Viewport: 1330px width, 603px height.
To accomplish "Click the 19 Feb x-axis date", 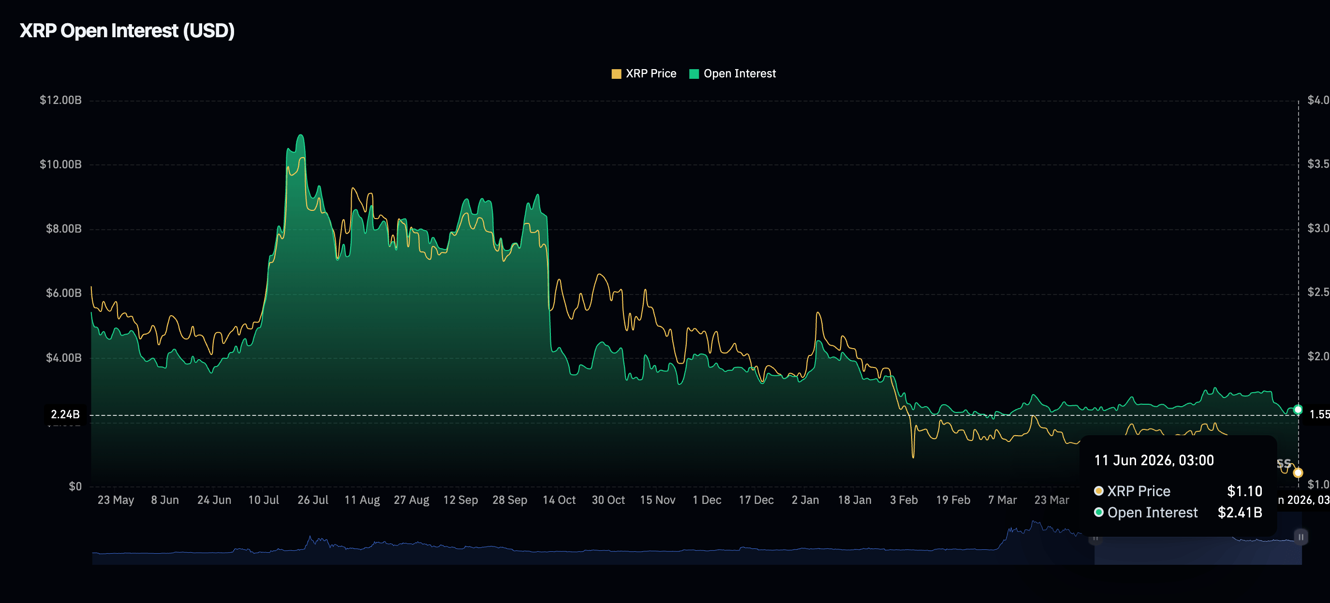I will click(x=953, y=500).
